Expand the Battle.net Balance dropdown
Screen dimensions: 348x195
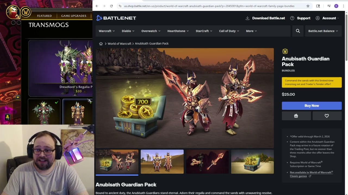(323, 31)
